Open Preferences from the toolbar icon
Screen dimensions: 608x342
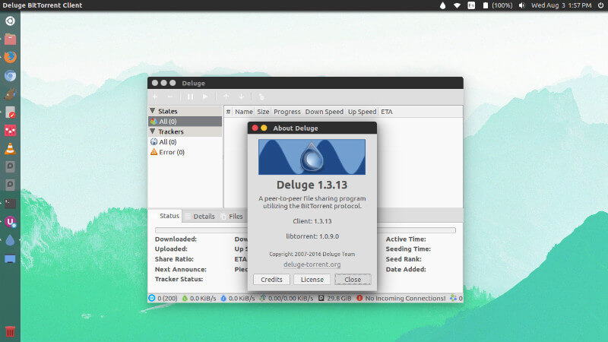pyautogui.click(x=261, y=97)
